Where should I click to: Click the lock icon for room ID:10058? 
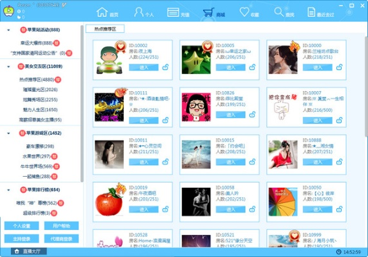252,209
